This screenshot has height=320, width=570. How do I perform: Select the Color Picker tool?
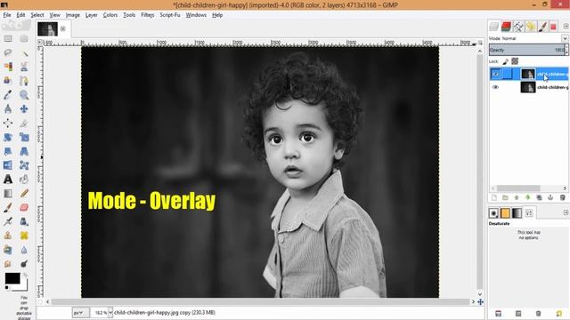pos(8,95)
